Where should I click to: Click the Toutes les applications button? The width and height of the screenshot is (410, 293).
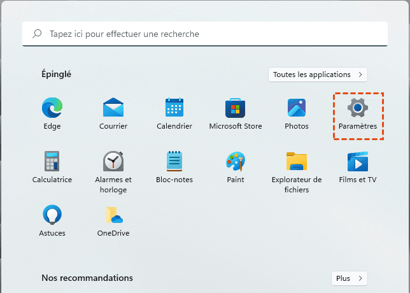(318, 75)
